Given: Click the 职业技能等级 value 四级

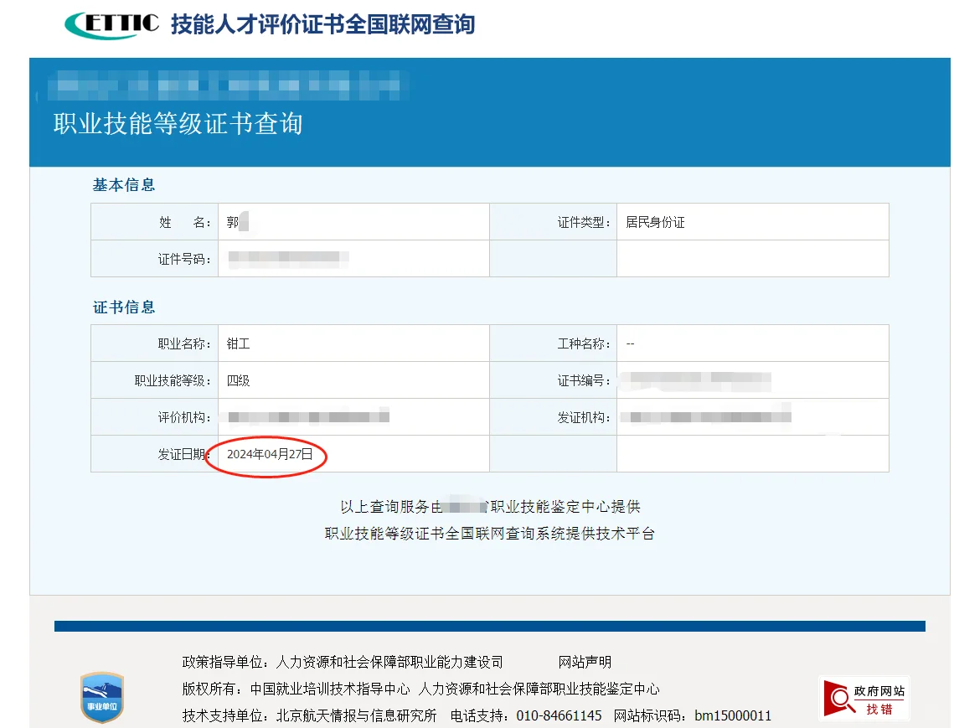Looking at the screenshot, I should [x=237, y=379].
